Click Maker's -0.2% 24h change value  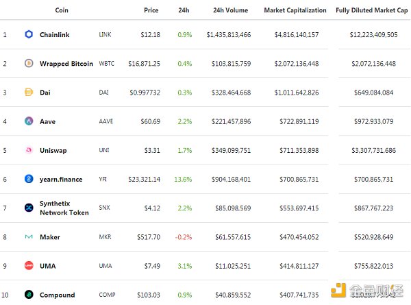[184, 237]
